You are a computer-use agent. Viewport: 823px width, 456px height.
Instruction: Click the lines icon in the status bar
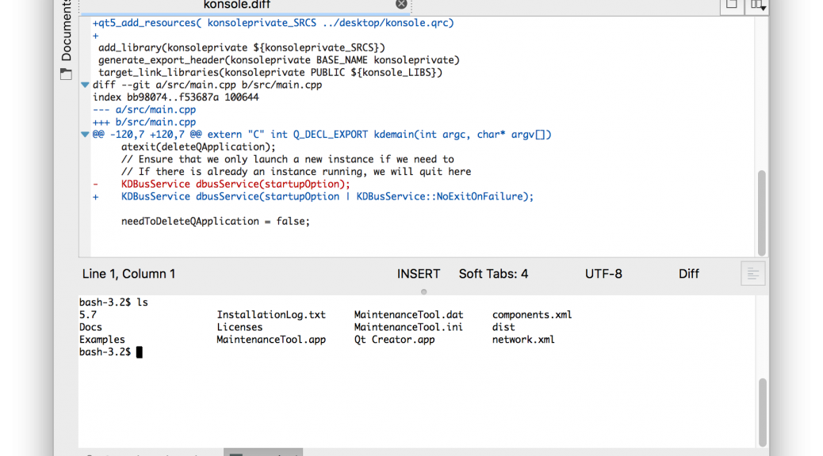tap(752, 275)
